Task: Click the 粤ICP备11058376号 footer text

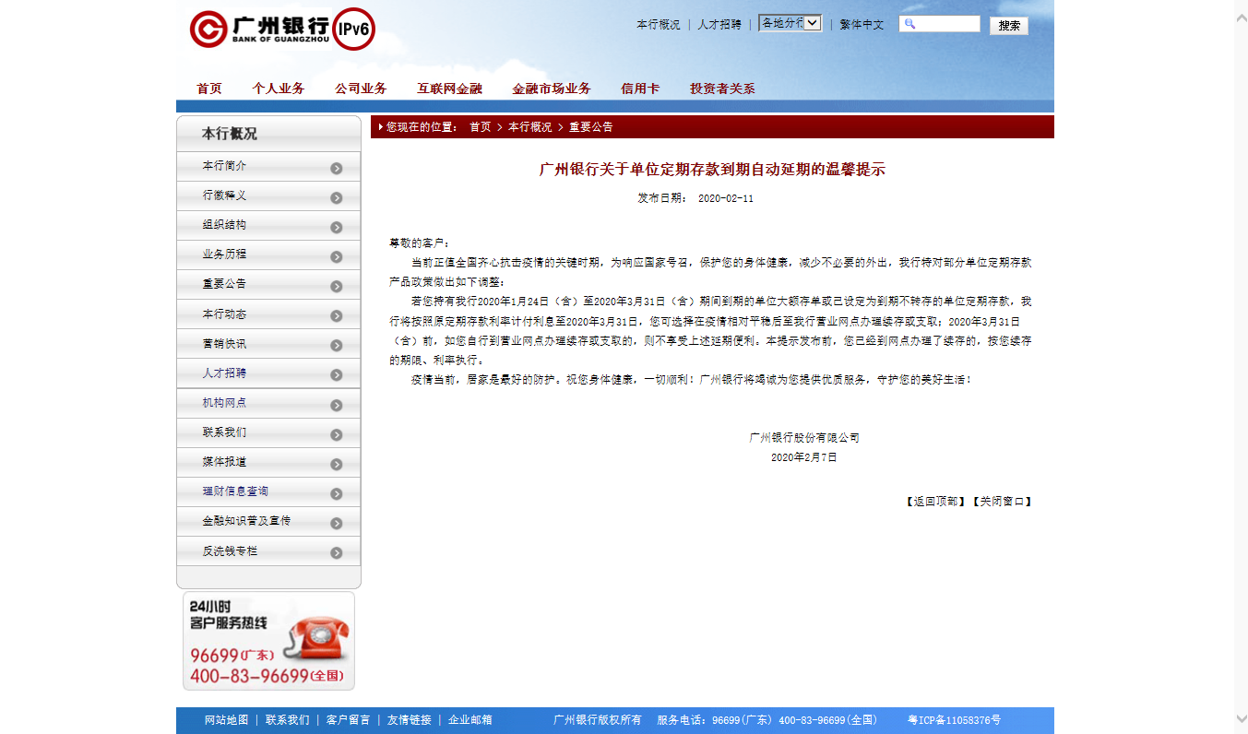Action: pyautogui.click(x=954, y=720)
